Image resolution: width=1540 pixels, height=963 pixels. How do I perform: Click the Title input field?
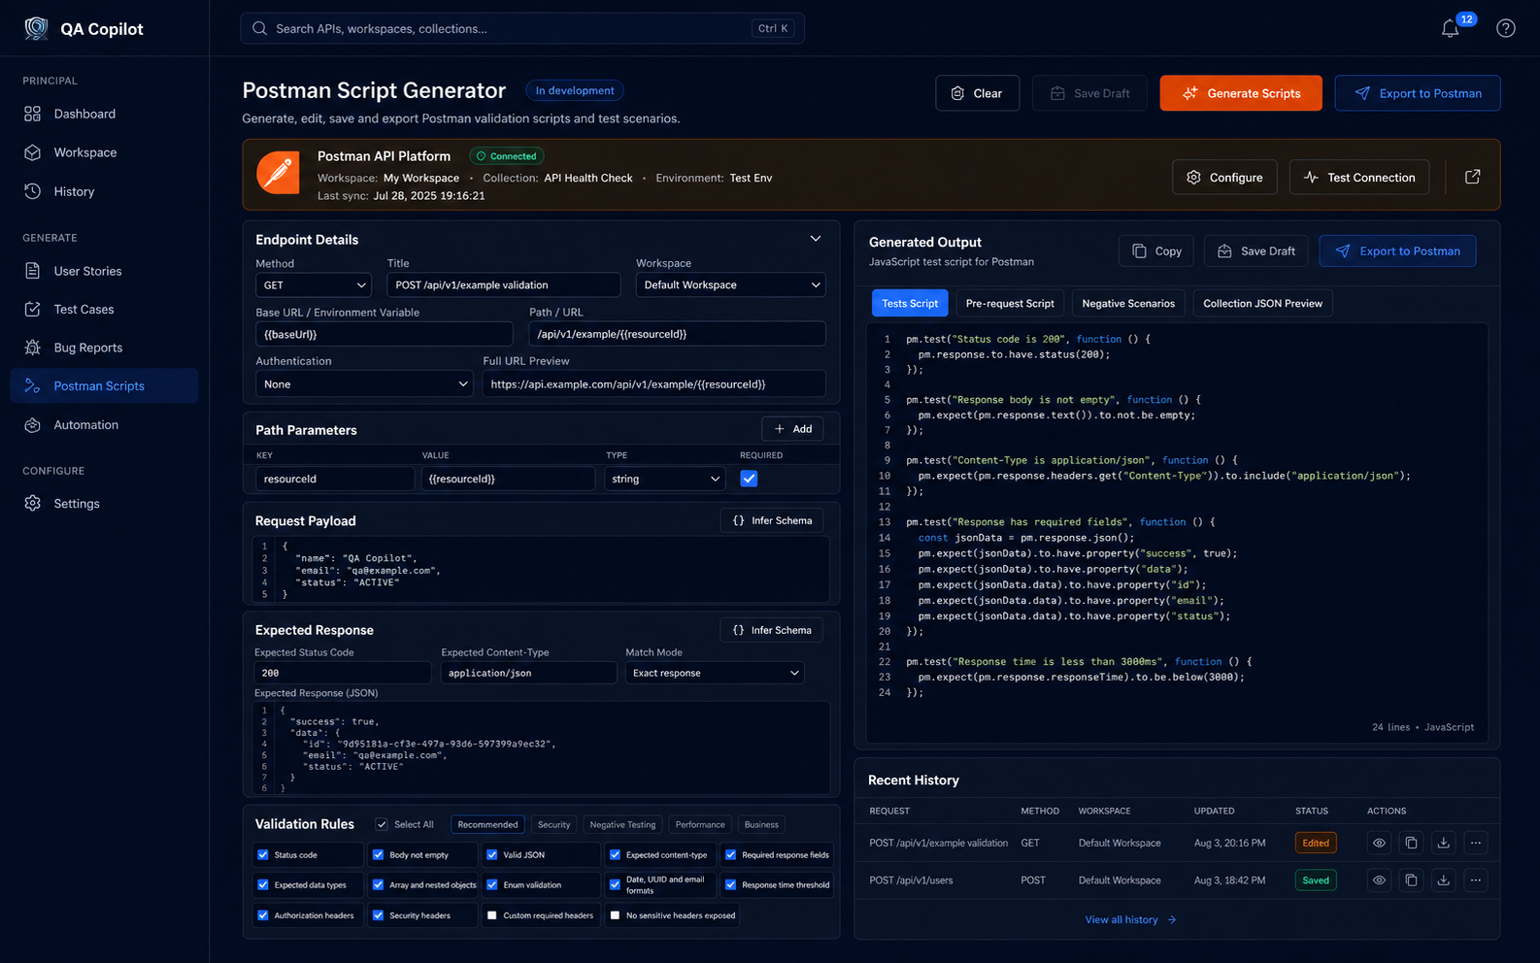click(x=504, y=285)
